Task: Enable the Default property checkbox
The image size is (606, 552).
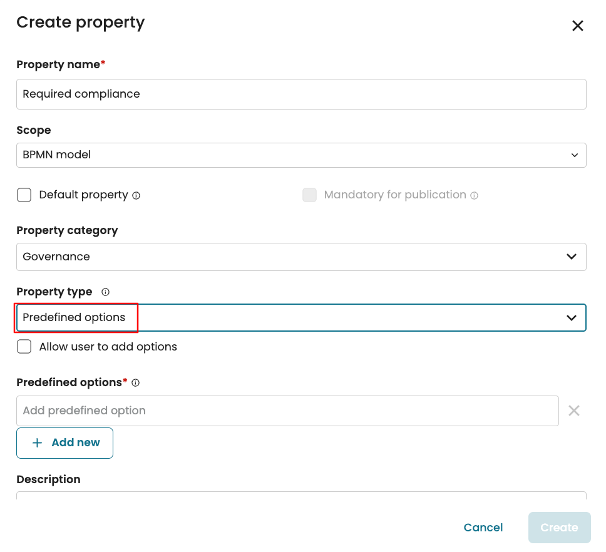Action: [x=24, y=195]
